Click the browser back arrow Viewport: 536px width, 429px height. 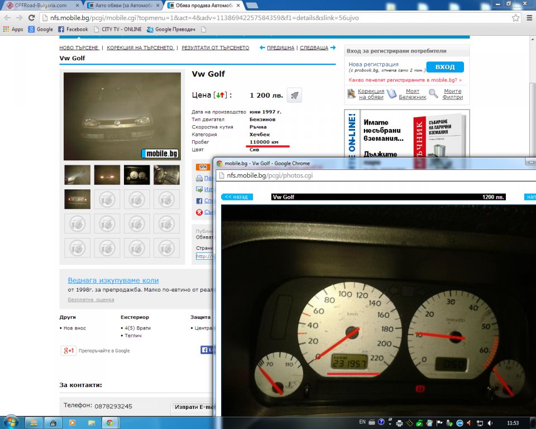click(7, 18)
